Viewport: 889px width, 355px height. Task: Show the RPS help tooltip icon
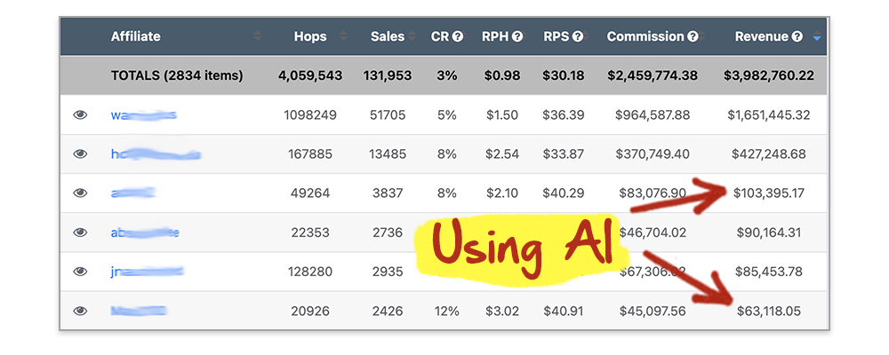tap(578, 36)
